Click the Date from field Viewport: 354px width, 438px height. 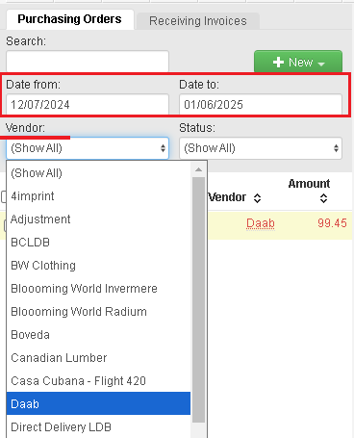tap(88, 104)
